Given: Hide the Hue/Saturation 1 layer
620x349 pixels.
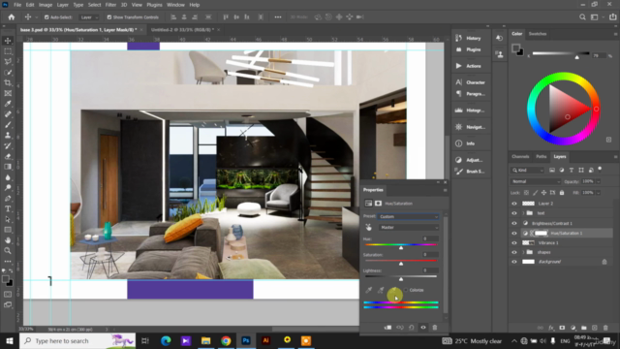Looking at the screenshot, I should point(514,233).
